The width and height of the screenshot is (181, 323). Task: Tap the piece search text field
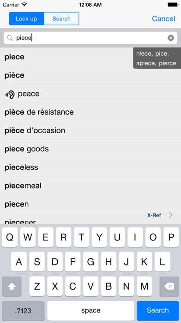(x=90, y=38)
